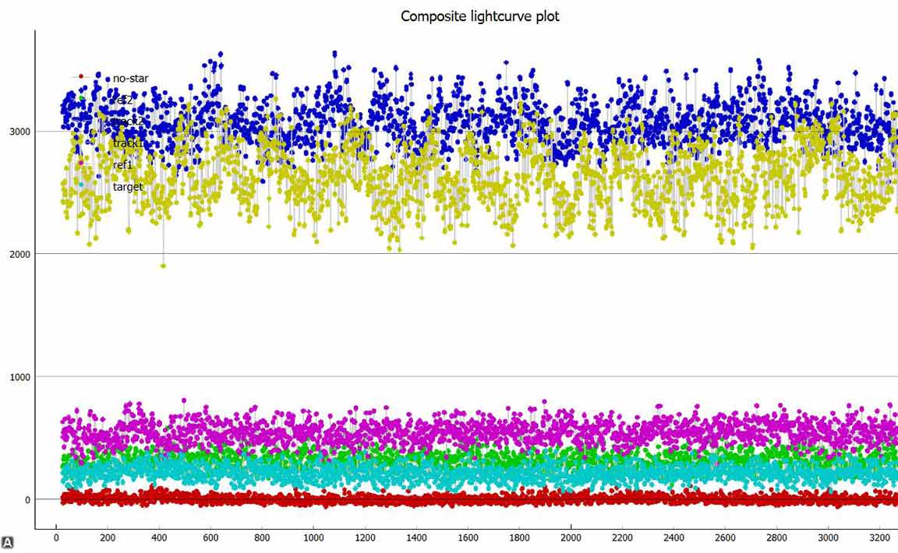Image resolution: width=898 pixels, height=553 pixels.
Task: Click the 3200 tick on the x-axis
Action: [x=880, y=537]
